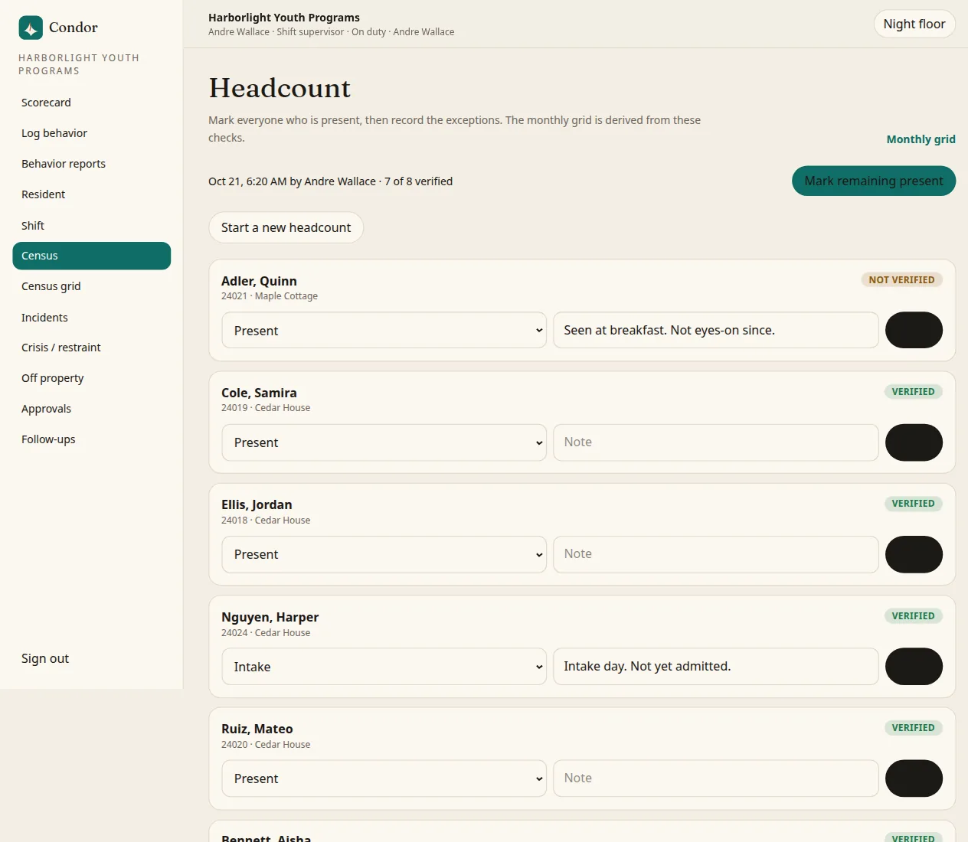Click the Note field for Ellis, Jordan
This screenshot has width=968, height=842.
716,554
